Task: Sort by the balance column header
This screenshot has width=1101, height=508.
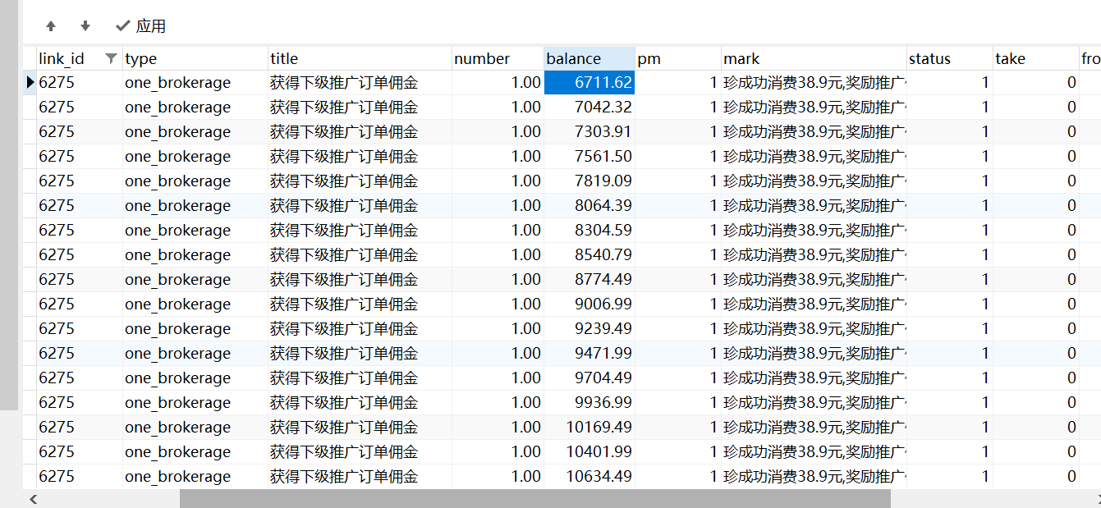Action: tap(574, 58)
